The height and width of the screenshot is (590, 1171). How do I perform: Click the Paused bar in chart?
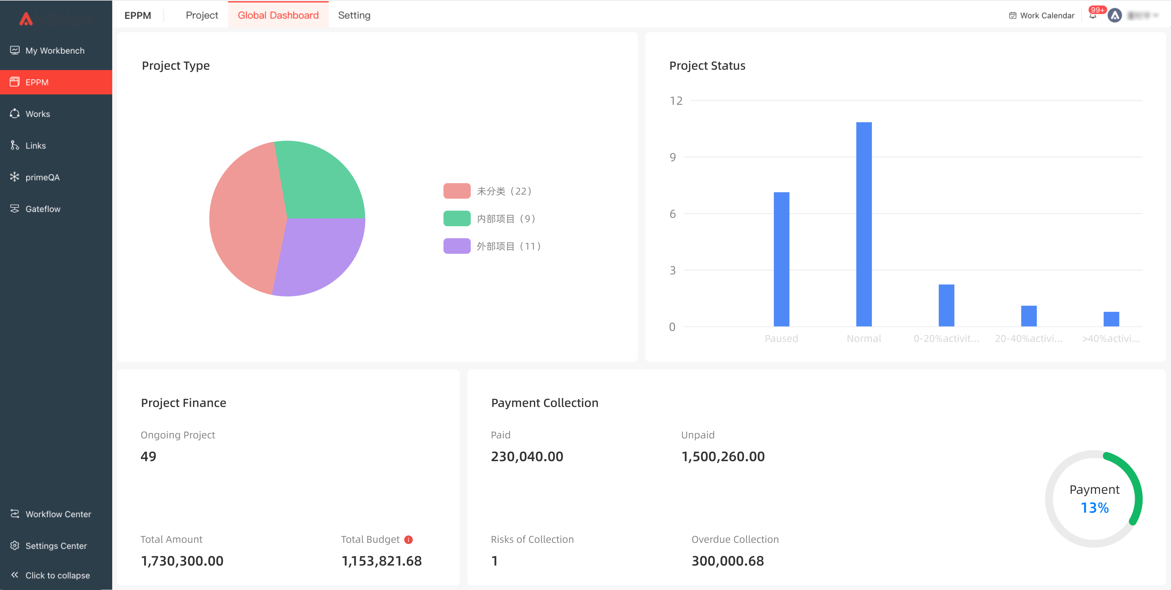click(x=781, y=259)
